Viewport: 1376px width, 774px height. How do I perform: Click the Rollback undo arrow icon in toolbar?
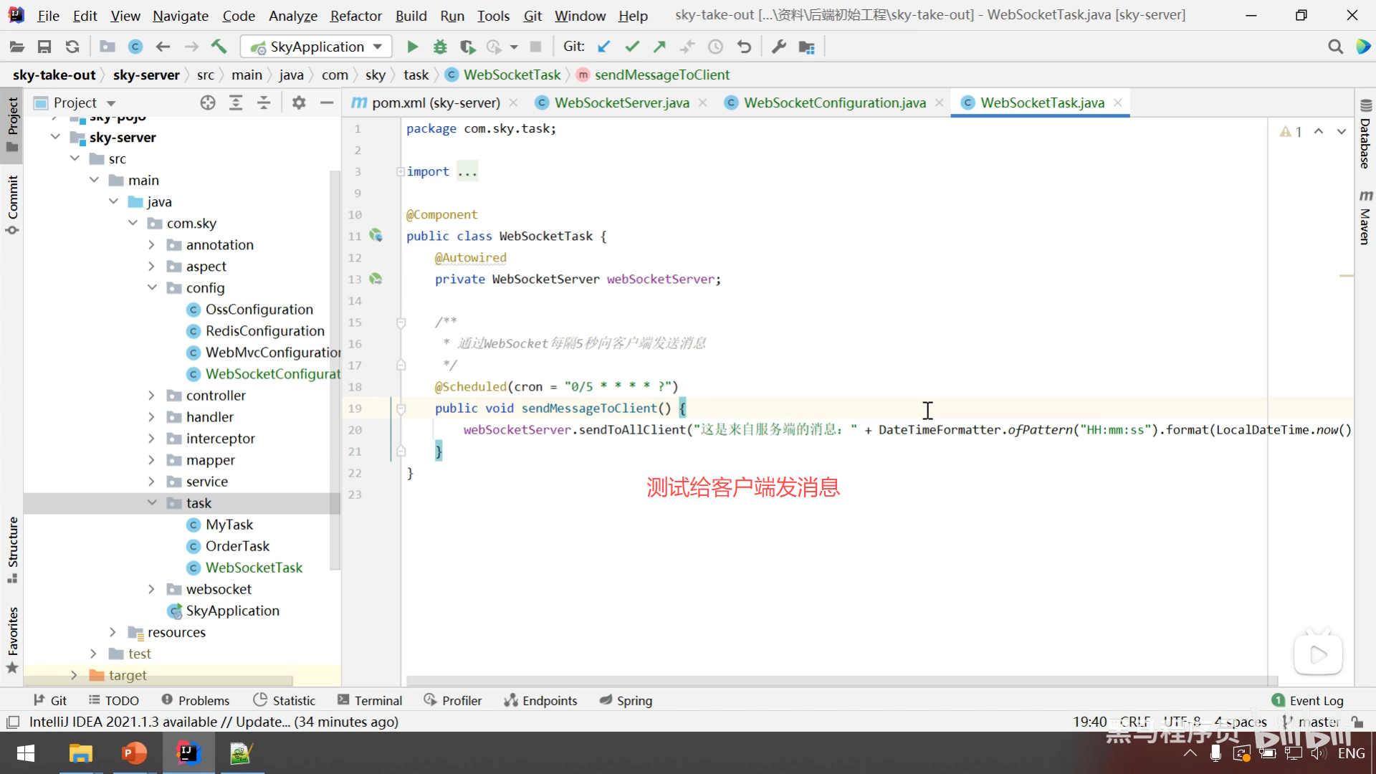[x=744, y=47]
